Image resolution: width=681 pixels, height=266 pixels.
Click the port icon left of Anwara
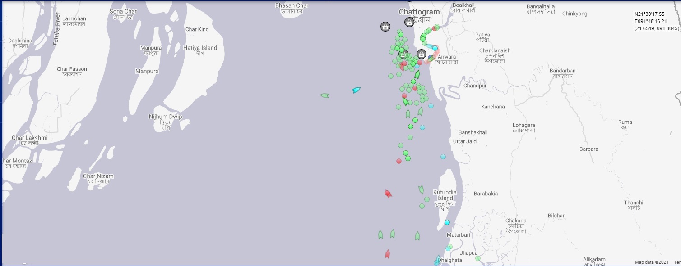point(421,54)
